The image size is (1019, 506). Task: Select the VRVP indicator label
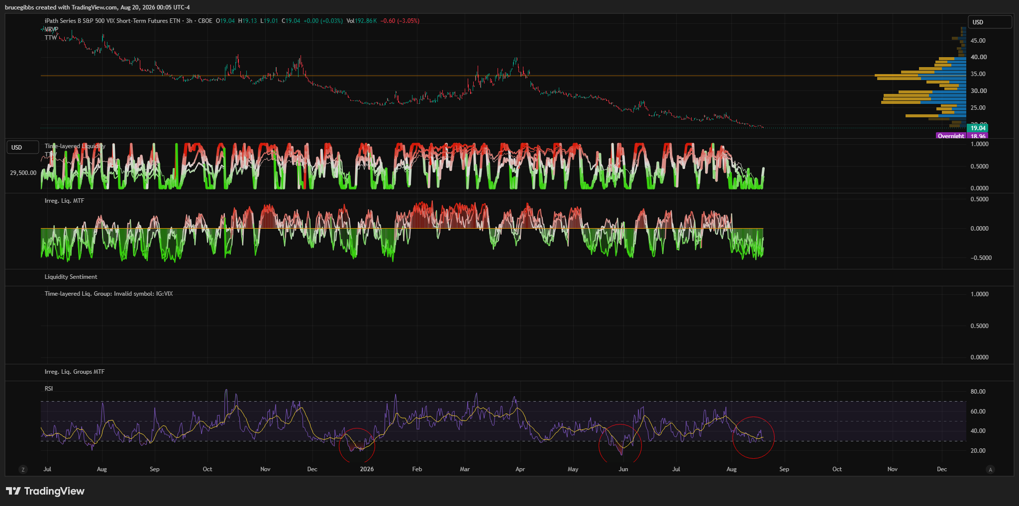pyautogui.click(x=51, y=29)
